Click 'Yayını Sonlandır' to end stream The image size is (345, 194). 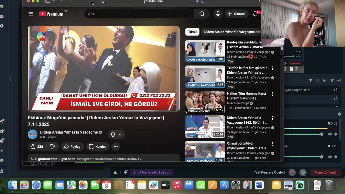326,172
